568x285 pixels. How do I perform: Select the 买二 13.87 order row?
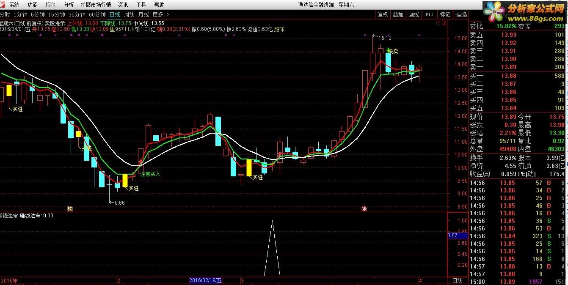517,84
